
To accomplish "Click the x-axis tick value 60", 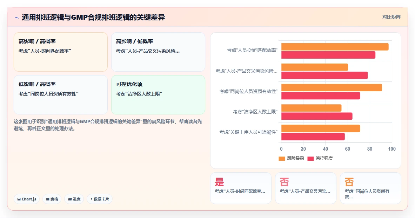I will [348, 149].
